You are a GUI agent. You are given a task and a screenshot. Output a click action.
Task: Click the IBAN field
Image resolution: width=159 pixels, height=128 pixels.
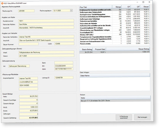pyautogui.click(x=64, y=69)
